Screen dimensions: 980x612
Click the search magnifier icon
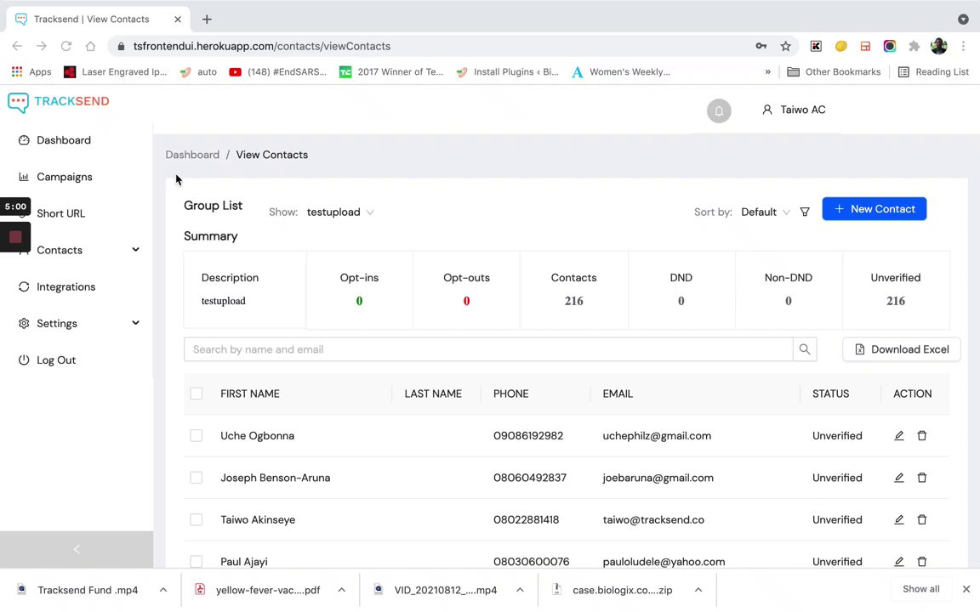coord(804,349)
